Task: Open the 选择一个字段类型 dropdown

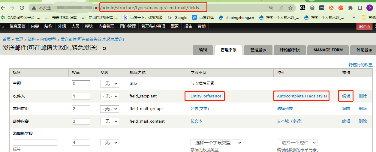Action: point(217,143)
